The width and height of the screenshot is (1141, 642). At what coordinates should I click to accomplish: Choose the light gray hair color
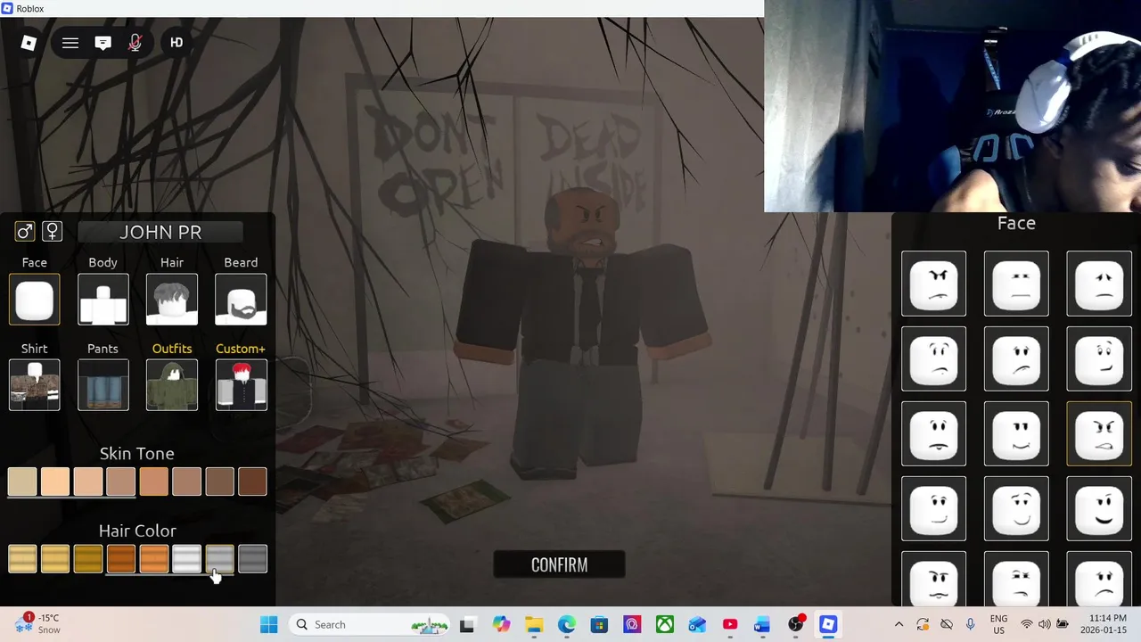pos(220,559)
